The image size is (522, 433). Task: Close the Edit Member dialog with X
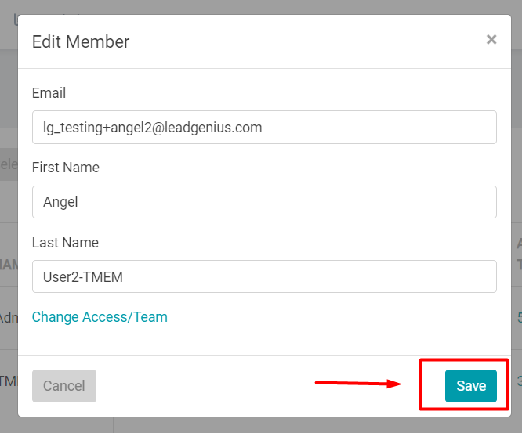491,40
